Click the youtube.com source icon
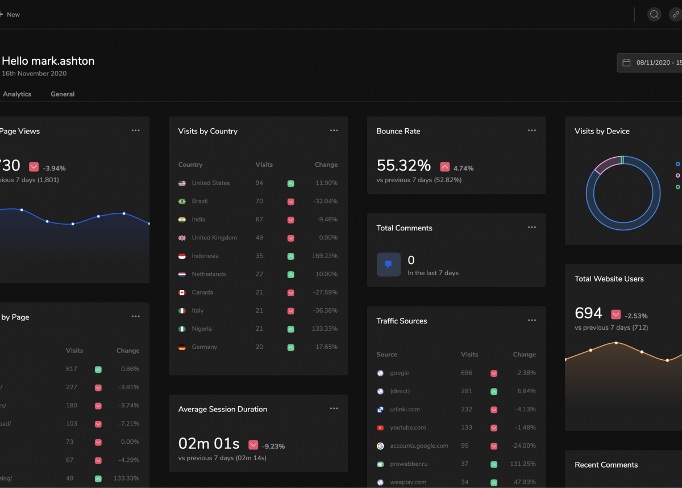Image resolution: width=682 pixels, height=488 pixels. click(380, 428)
